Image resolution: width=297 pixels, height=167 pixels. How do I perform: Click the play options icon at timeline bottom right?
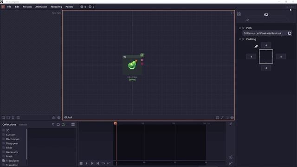coord(231,163)
